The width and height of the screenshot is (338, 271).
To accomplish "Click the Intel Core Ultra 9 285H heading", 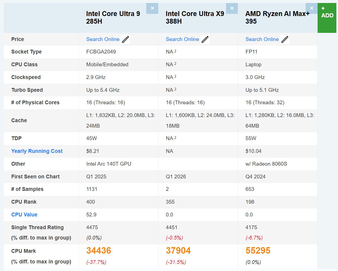I will point(113,17).
